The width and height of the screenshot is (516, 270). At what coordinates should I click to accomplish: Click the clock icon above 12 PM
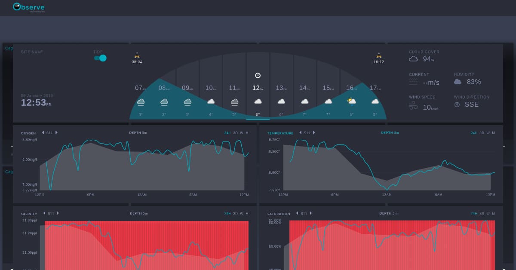(x=258, y=75)
